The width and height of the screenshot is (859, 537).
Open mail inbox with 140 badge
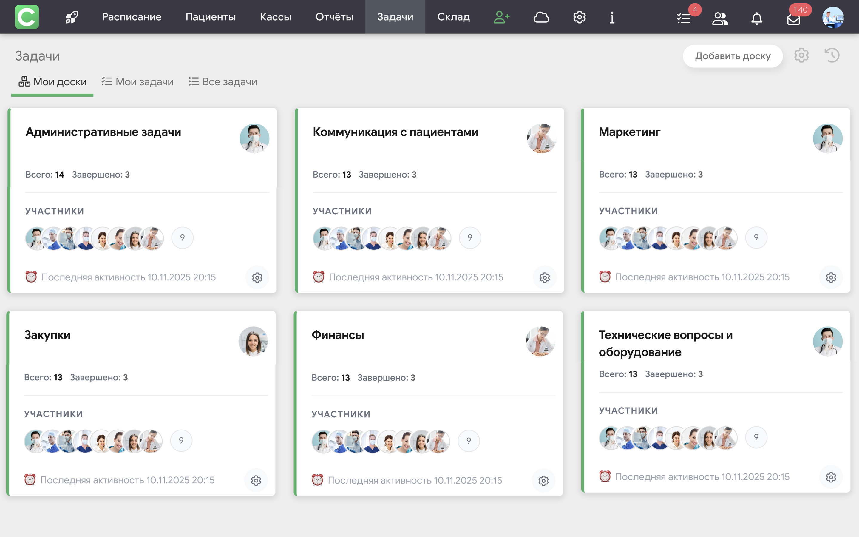coord(793,19)
